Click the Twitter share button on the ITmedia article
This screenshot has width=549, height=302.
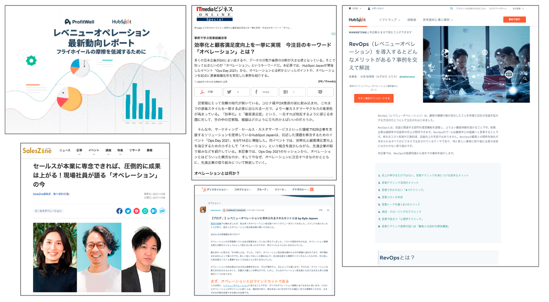[x=236, y=92]
